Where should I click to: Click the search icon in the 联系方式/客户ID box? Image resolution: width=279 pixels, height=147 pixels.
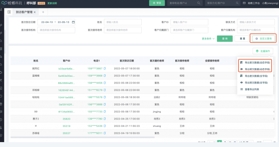(x=237, y=3)
